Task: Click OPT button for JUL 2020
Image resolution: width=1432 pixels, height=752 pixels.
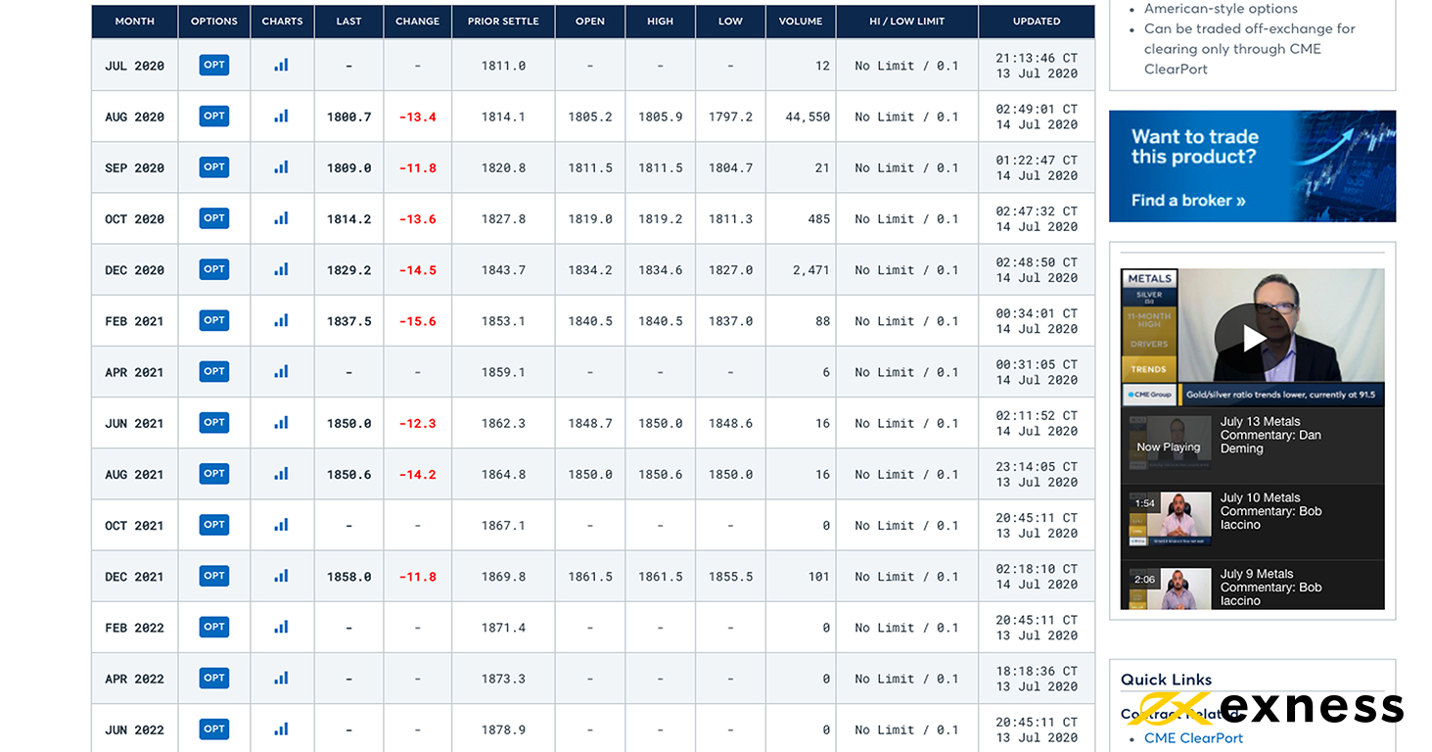Action: tap(214, 65)
